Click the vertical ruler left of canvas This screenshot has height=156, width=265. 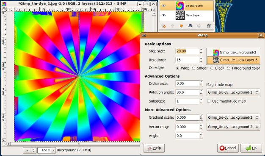(4, 76)
